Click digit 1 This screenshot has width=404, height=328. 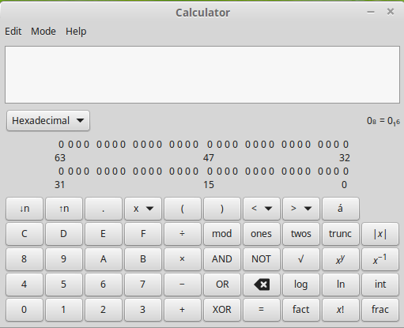[64, 310]
